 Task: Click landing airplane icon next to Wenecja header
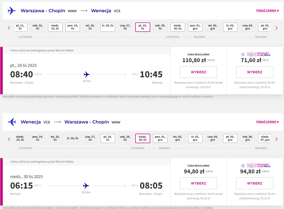(11, 122)
